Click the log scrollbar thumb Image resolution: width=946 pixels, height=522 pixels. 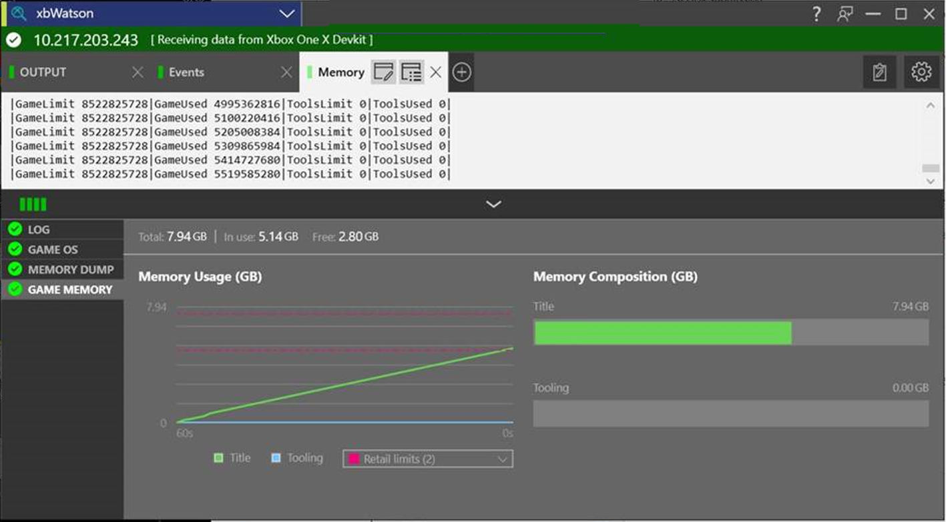tap(931, 169)
